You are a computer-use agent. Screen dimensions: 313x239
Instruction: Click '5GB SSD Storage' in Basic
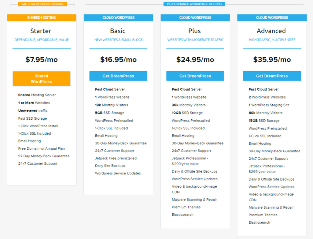point(110,113)
